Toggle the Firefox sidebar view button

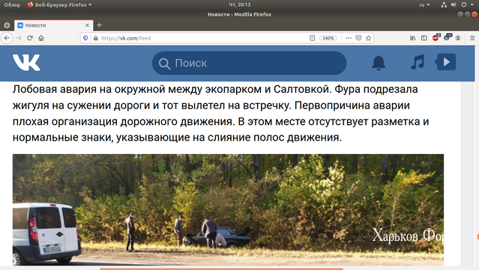pos(424,38)
